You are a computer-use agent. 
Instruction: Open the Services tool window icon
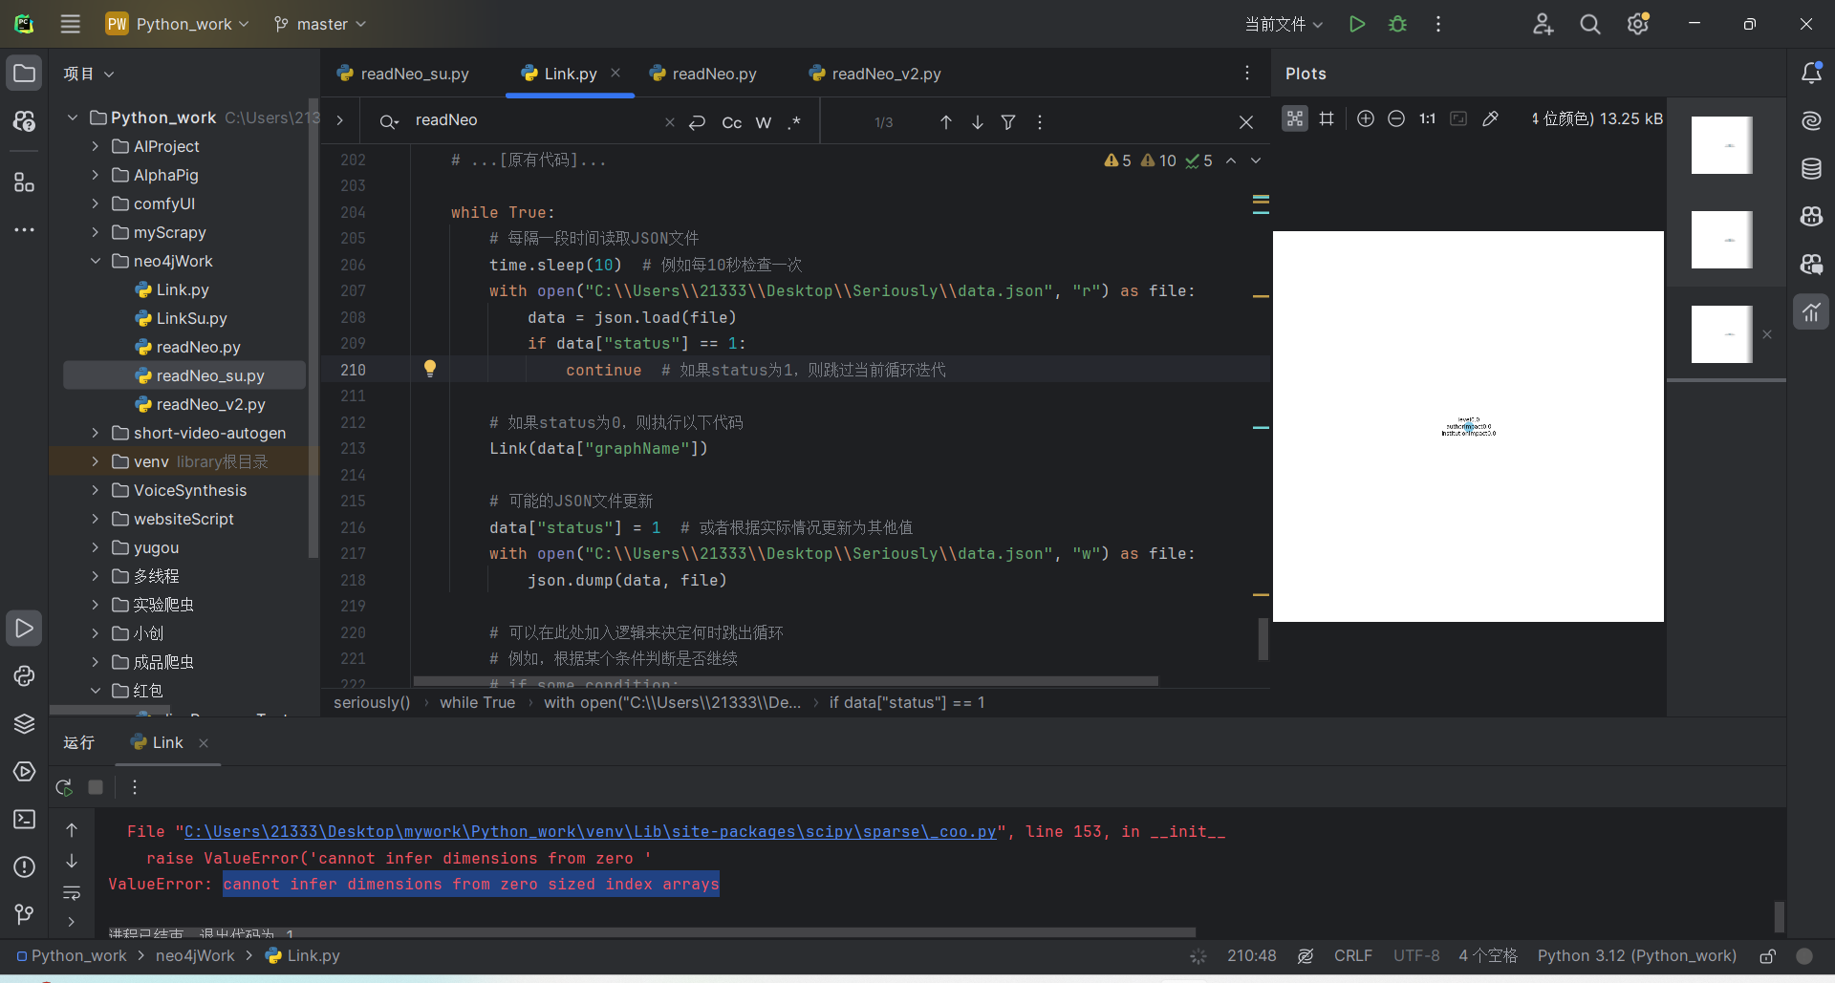coord(24,772)
